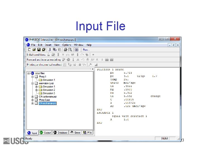
Task: Select Simulation 3 in the tree
Action: 49,93
